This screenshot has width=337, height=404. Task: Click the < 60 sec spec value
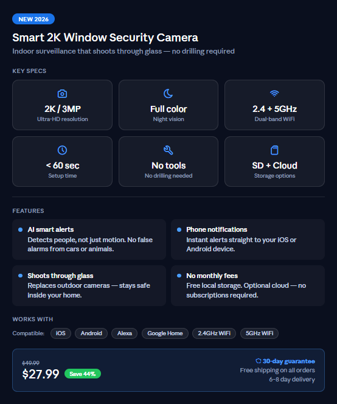click(62, 165)
